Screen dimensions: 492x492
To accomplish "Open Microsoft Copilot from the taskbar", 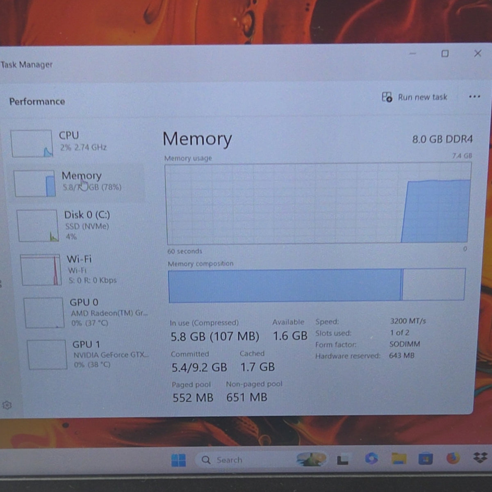I will click(371, 458).
